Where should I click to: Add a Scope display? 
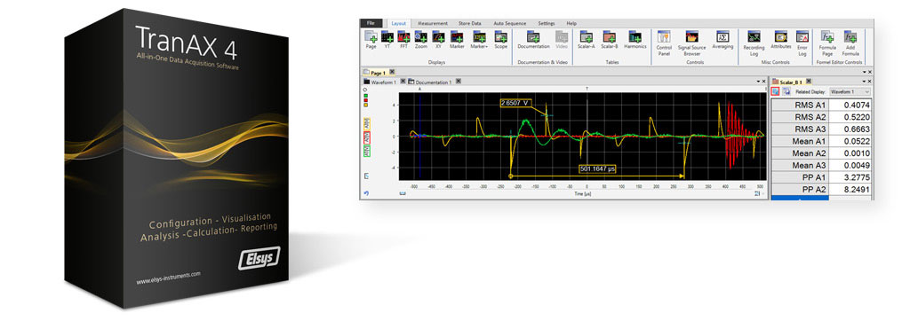coord(500,40)
